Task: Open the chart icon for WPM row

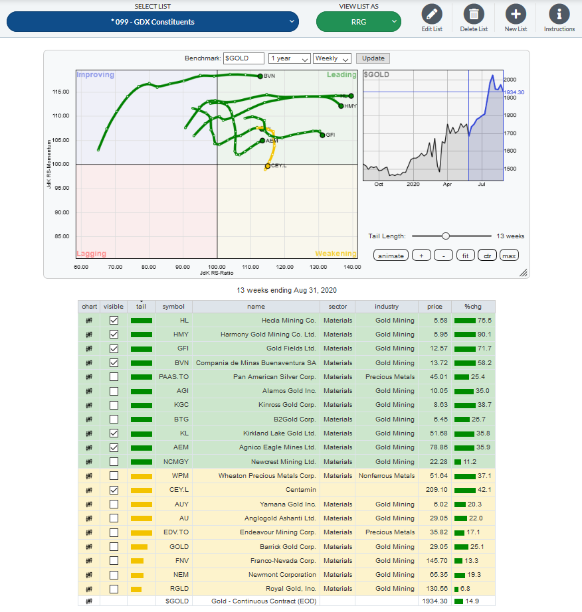Action: coord(89,476)
